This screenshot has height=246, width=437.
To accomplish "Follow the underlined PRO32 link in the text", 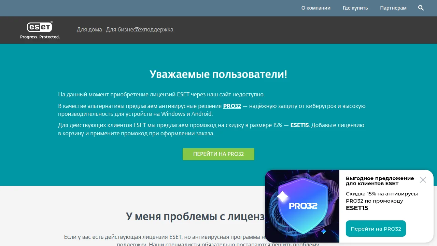I will click(x=232, y=106).
